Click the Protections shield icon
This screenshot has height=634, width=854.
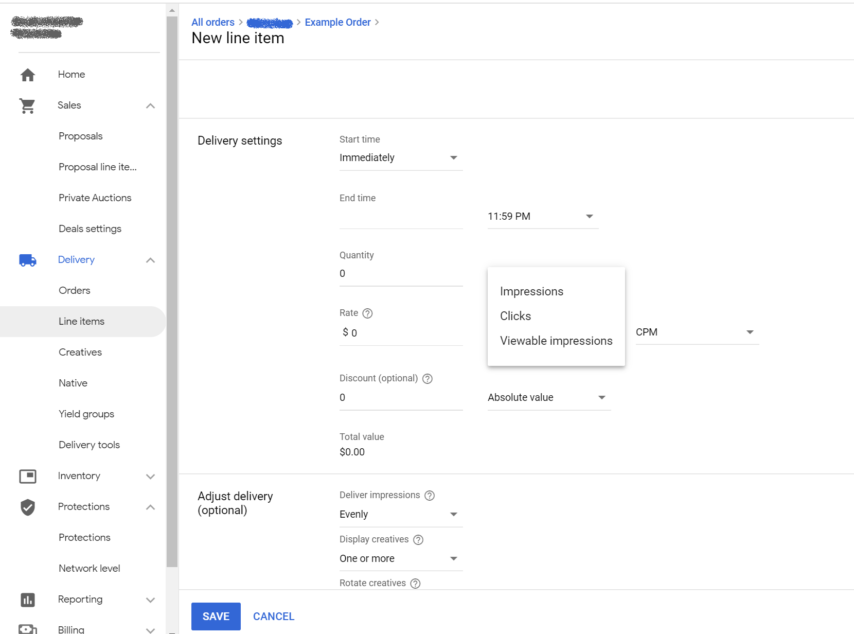coord(28,507)
